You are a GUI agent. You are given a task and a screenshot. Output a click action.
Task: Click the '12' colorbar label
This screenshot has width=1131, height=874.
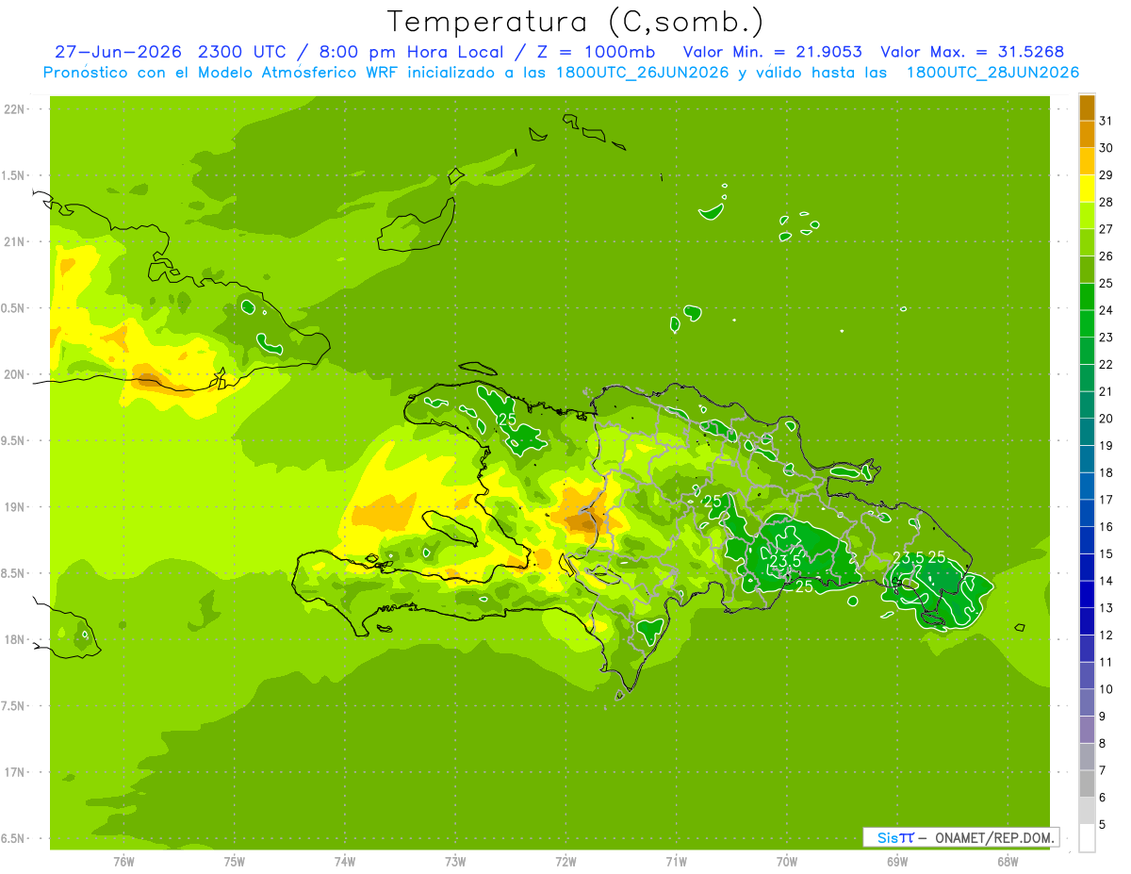(x=1106, y=635)
